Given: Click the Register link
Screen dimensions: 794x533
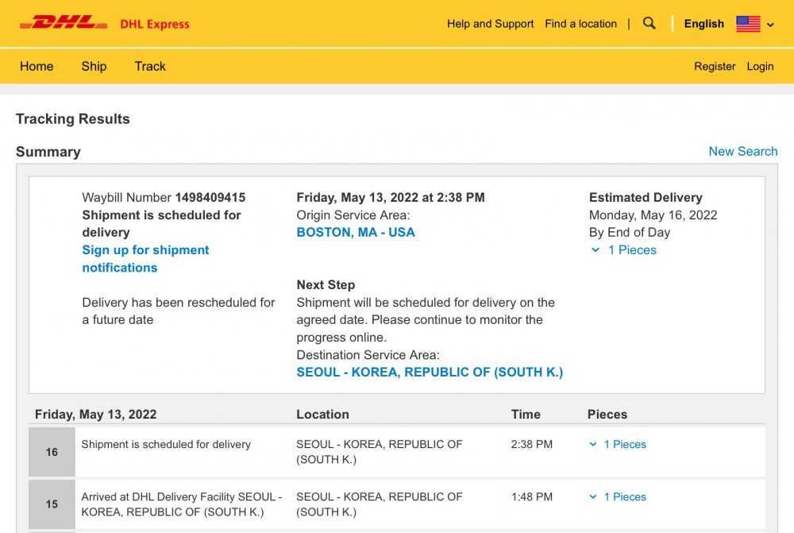Looking at the screenshot, I should pos(715,67).
